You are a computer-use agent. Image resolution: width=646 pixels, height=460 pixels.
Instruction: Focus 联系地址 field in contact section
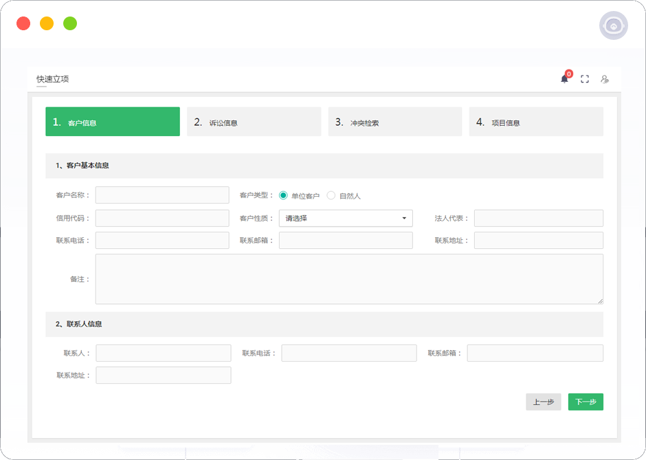point(164,375)
